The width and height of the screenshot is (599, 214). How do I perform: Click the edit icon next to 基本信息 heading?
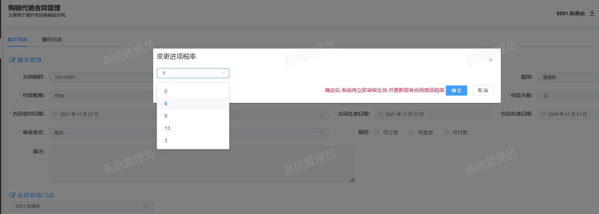(x=12, y=60)
